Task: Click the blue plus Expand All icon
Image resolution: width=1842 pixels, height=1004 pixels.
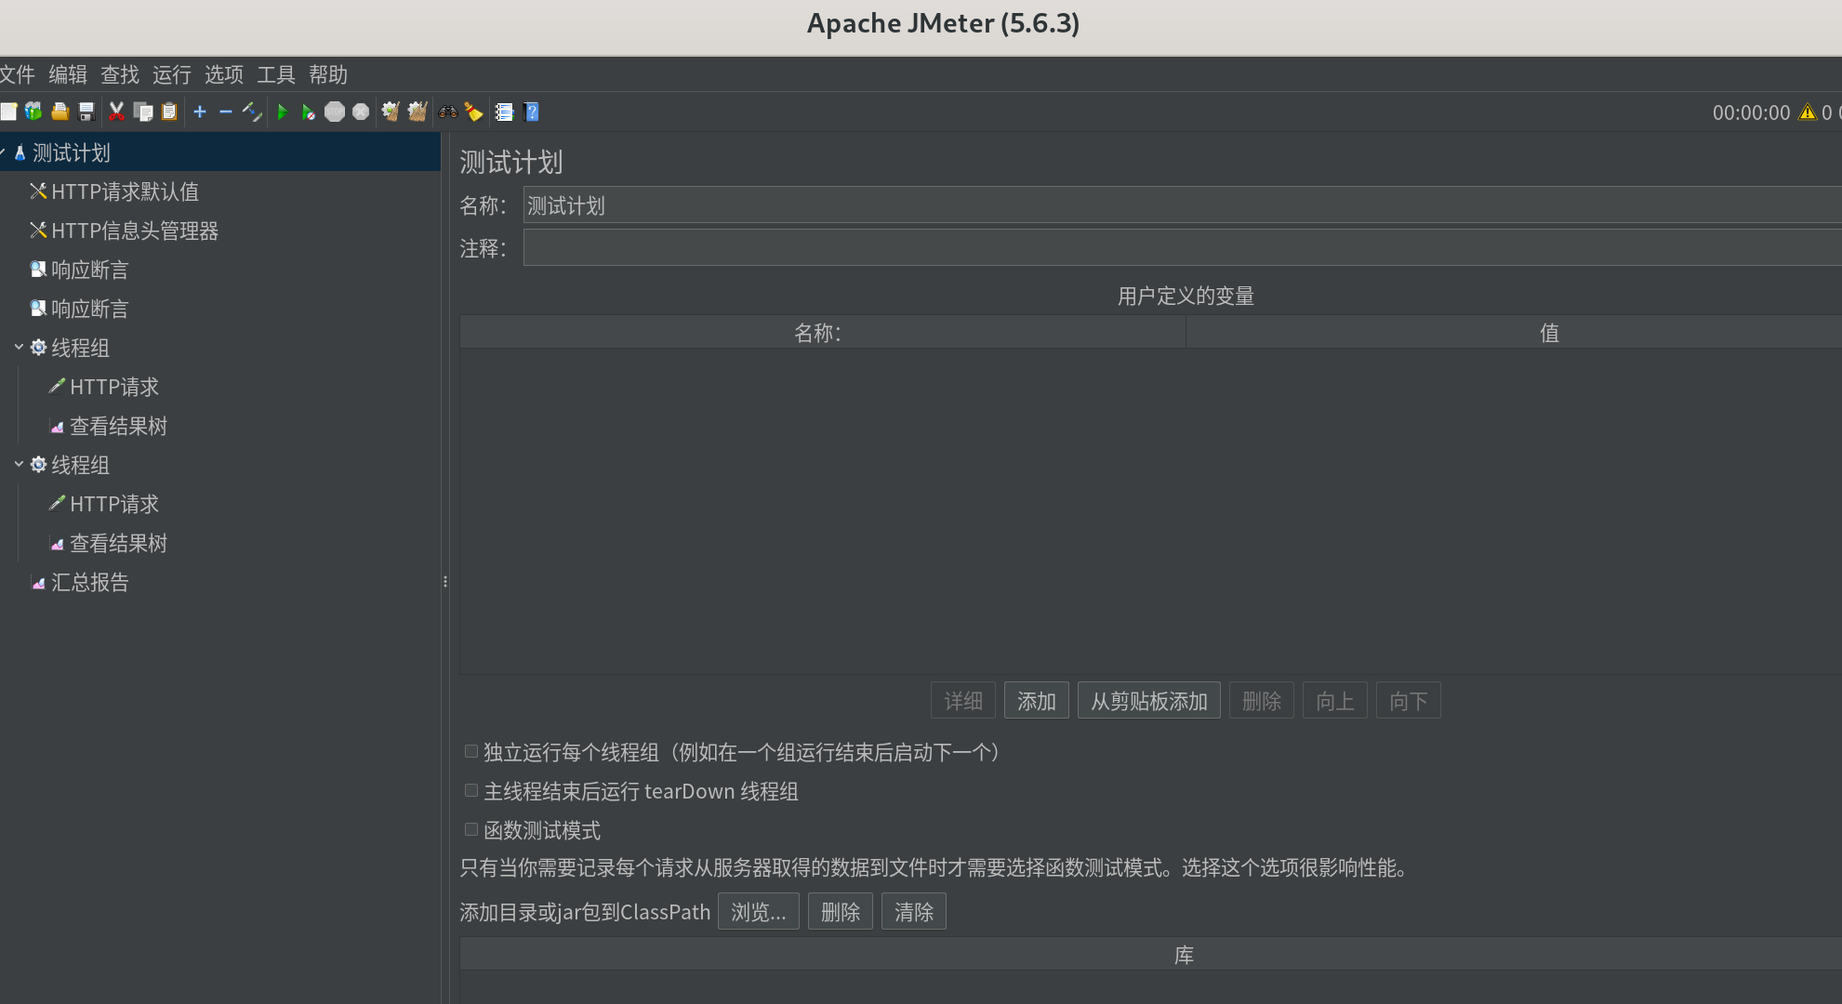Action: click(199, 112)
